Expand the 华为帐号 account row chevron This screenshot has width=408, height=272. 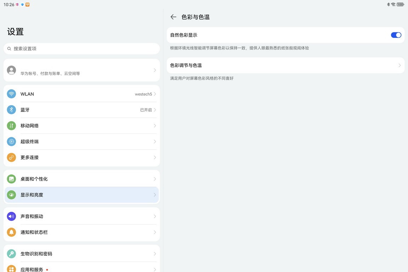(155, 70)
